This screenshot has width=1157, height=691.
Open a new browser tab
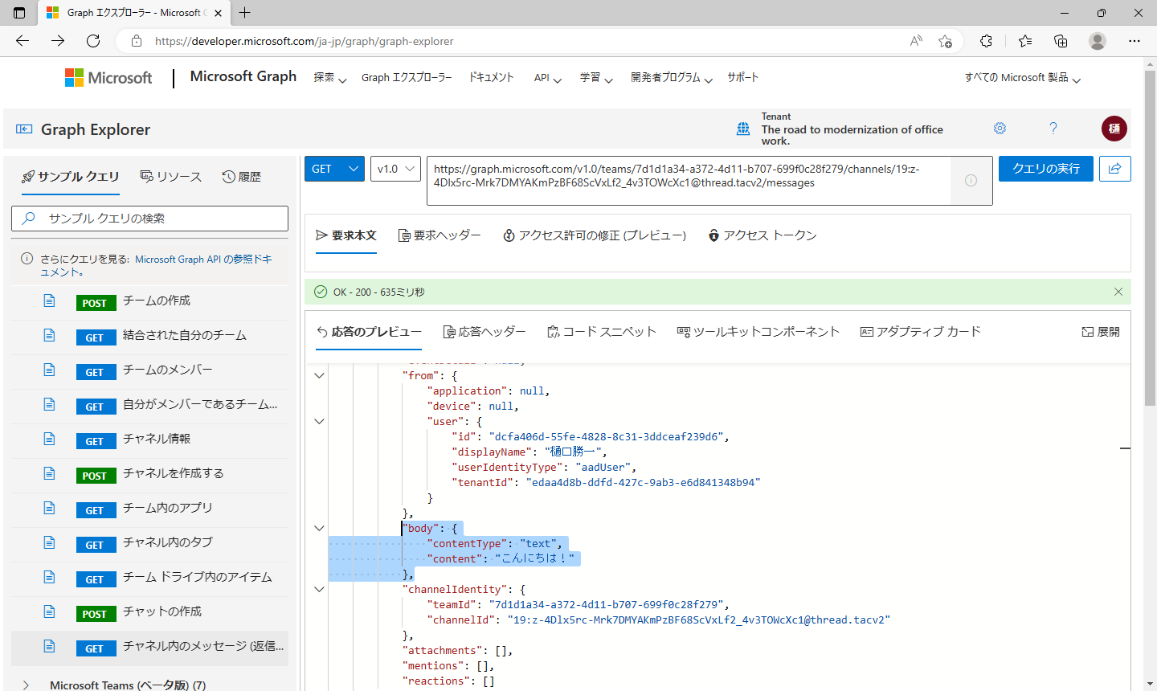point(245,13)
